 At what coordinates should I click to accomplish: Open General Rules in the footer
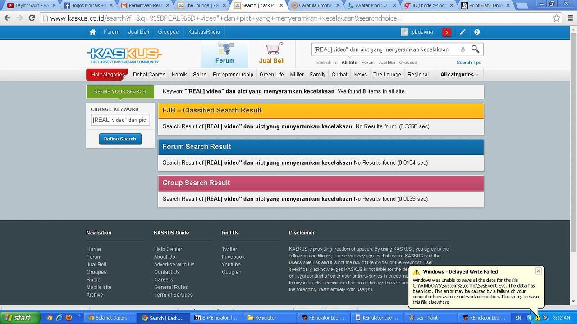171,287
